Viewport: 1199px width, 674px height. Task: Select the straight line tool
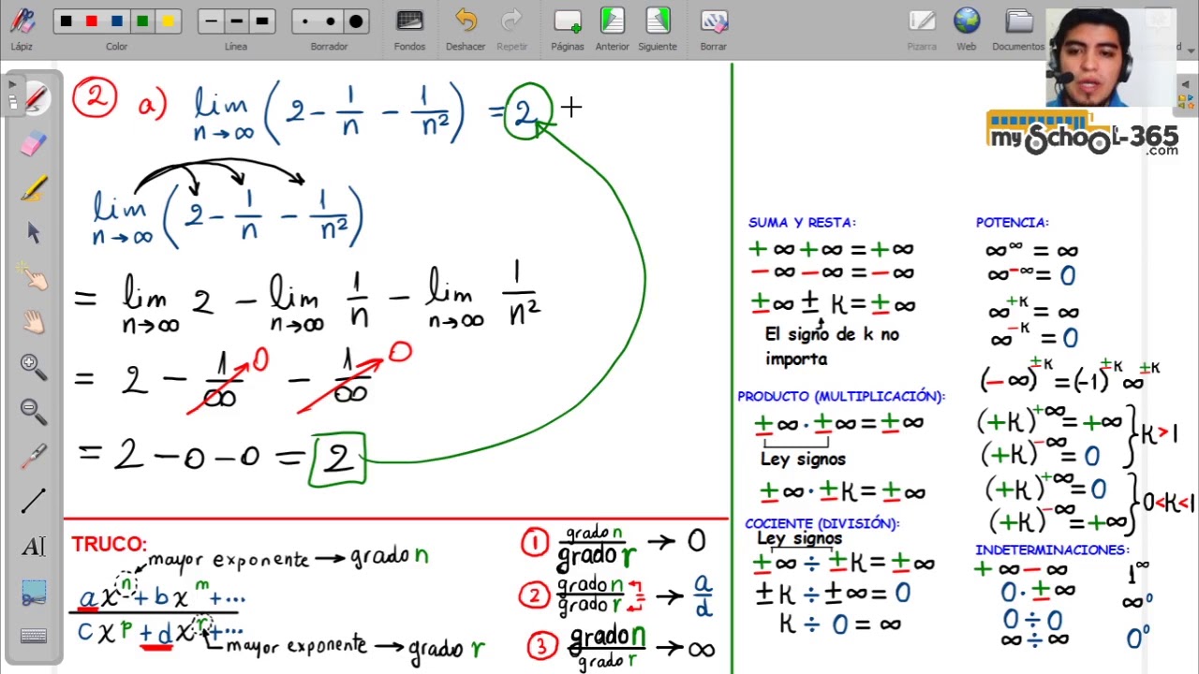(x=33, y=501)
